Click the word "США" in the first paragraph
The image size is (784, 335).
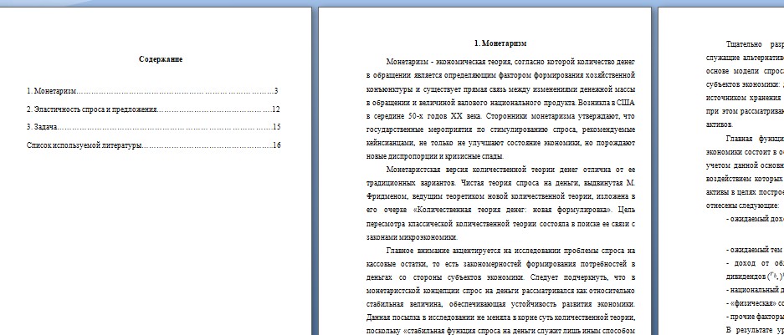click(x=627, y=103)
